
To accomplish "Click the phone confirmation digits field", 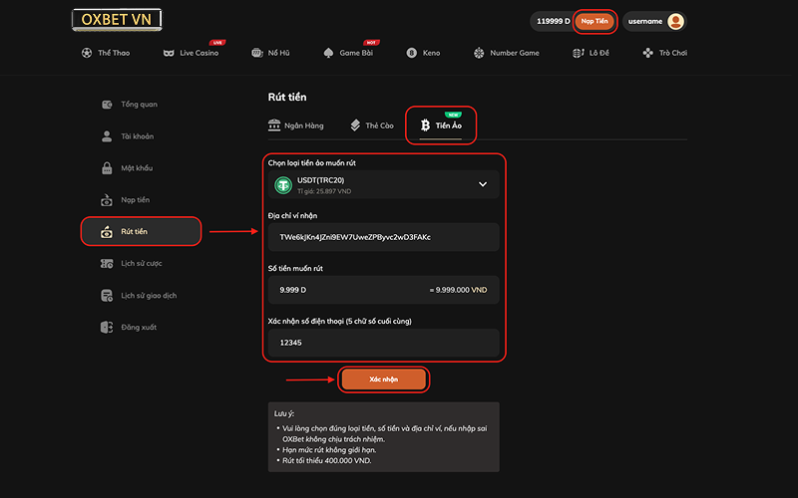I will [x=384, y=343].
